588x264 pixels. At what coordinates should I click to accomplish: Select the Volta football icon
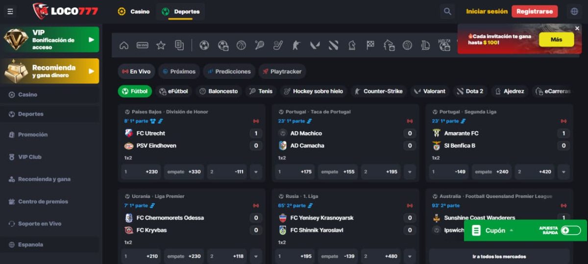click(x=444, y=46)
